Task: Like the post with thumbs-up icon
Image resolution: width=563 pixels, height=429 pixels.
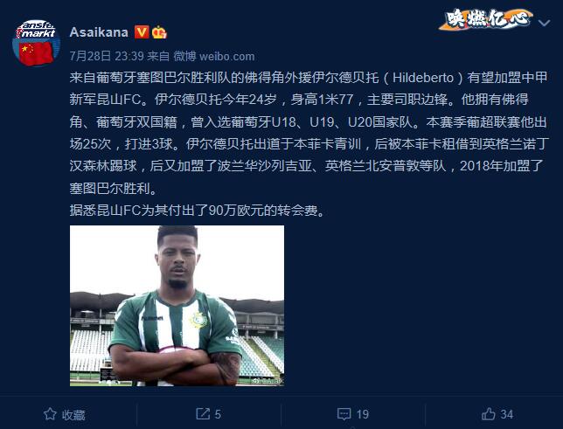Action: (489, 414)
